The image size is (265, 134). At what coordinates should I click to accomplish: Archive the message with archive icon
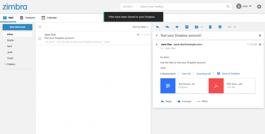point(186,27)
